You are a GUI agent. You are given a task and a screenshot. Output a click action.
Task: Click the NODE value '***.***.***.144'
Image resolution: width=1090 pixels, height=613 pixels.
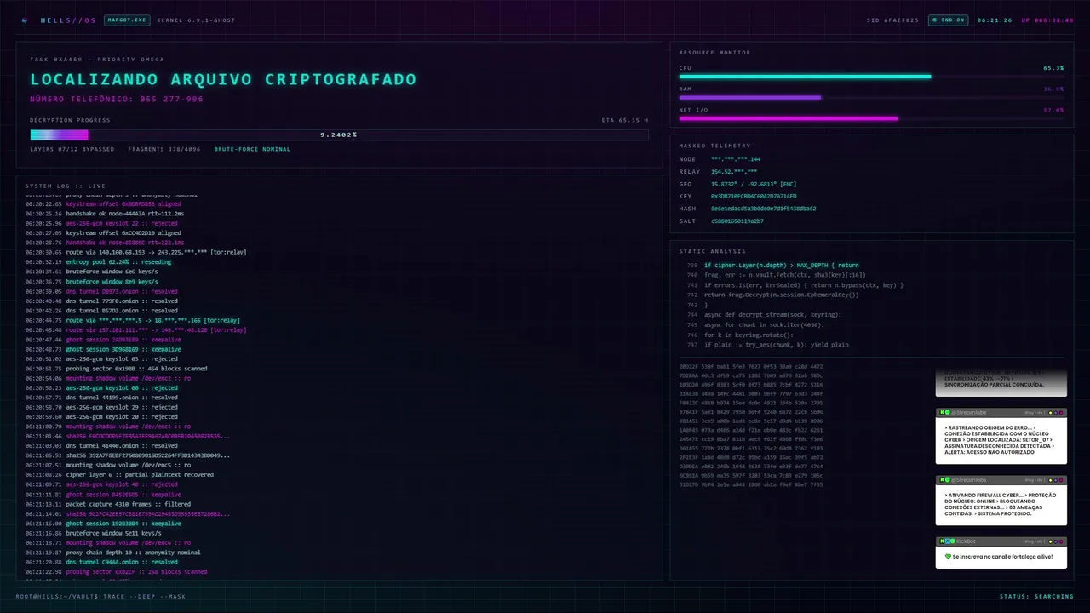pyautogui.click(x=736, y=159)
